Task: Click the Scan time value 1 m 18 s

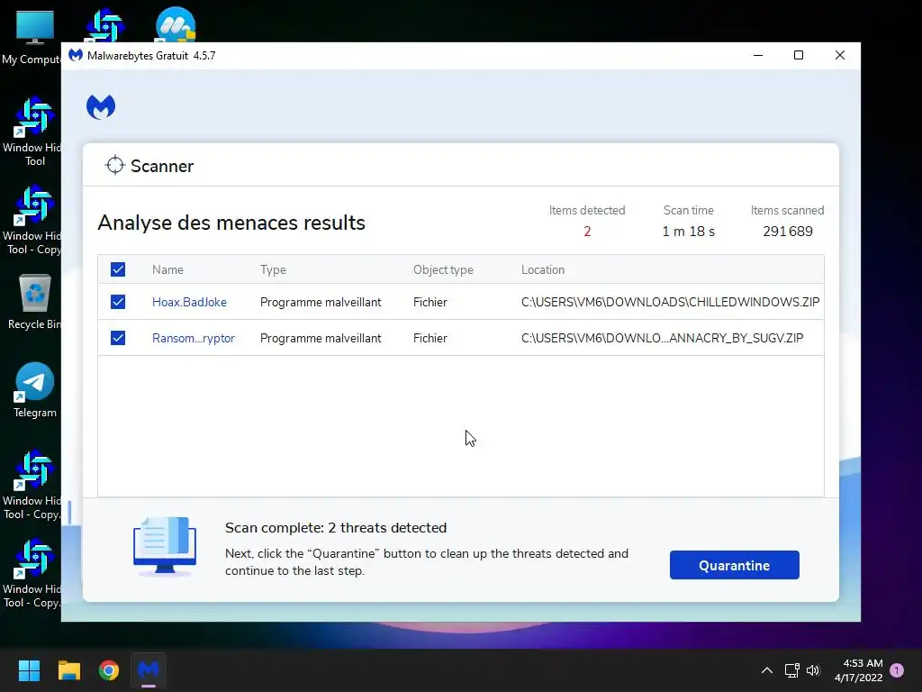Action: pos(689,232)
